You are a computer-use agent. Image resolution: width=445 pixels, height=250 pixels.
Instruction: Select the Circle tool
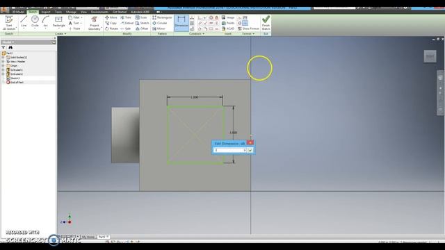tap(35, 22)
